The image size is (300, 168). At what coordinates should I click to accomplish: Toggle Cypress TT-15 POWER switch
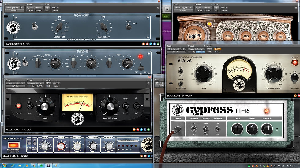click(194, 129)
